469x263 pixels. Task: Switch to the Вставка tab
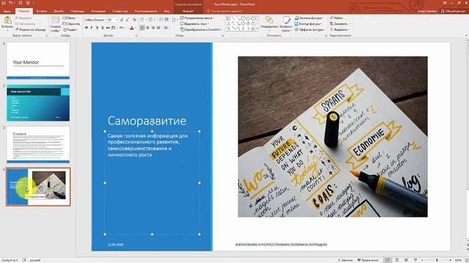(42, 11)
